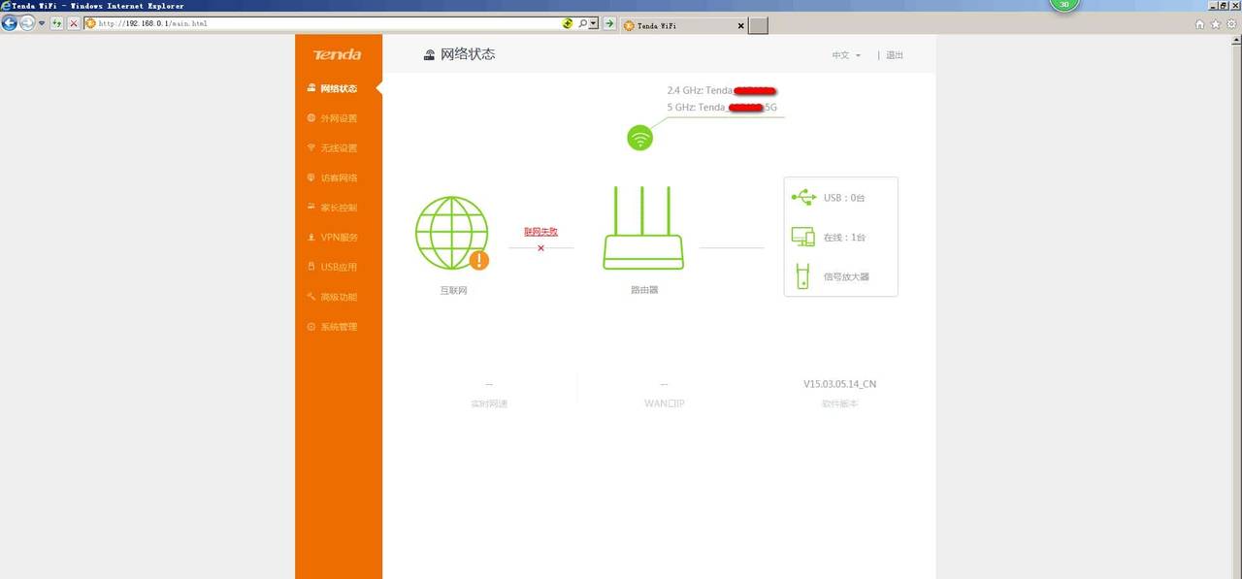Open the browser Home icon
This screenshot has width=1242, height=579.
click(x=1200, y=24)
